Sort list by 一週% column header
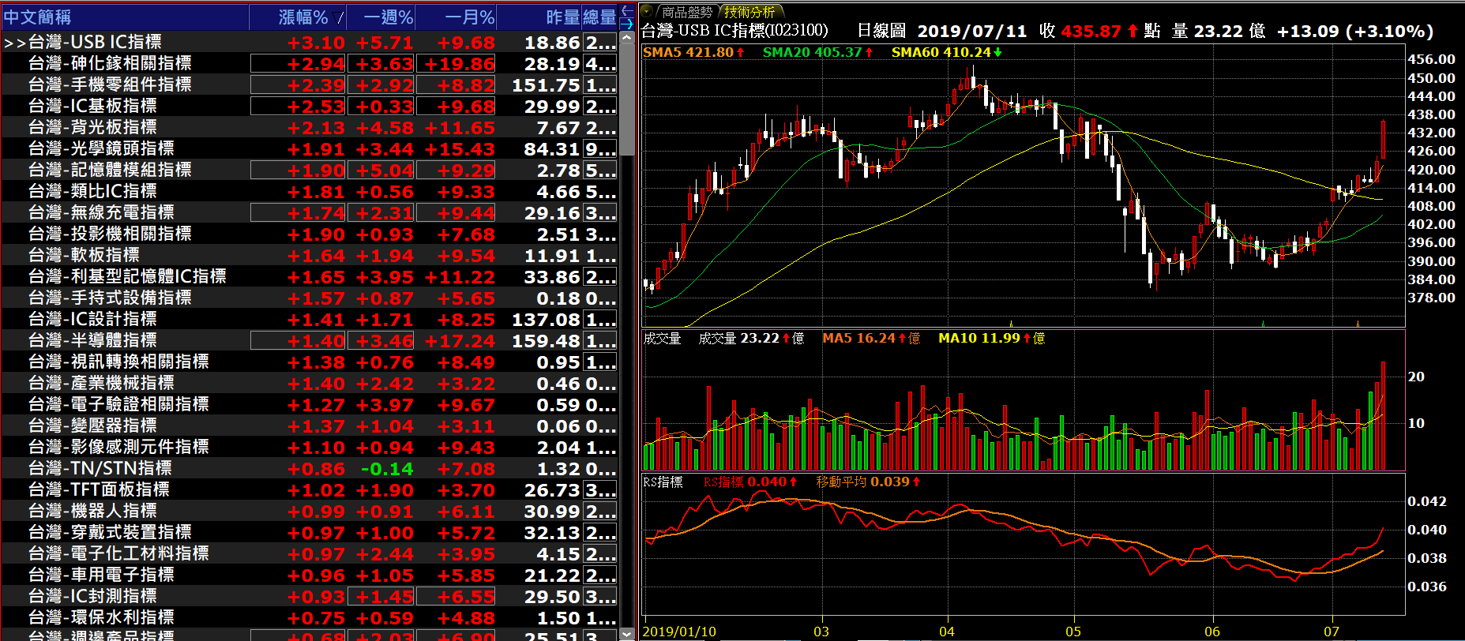1465x641 pixels. 388,17
